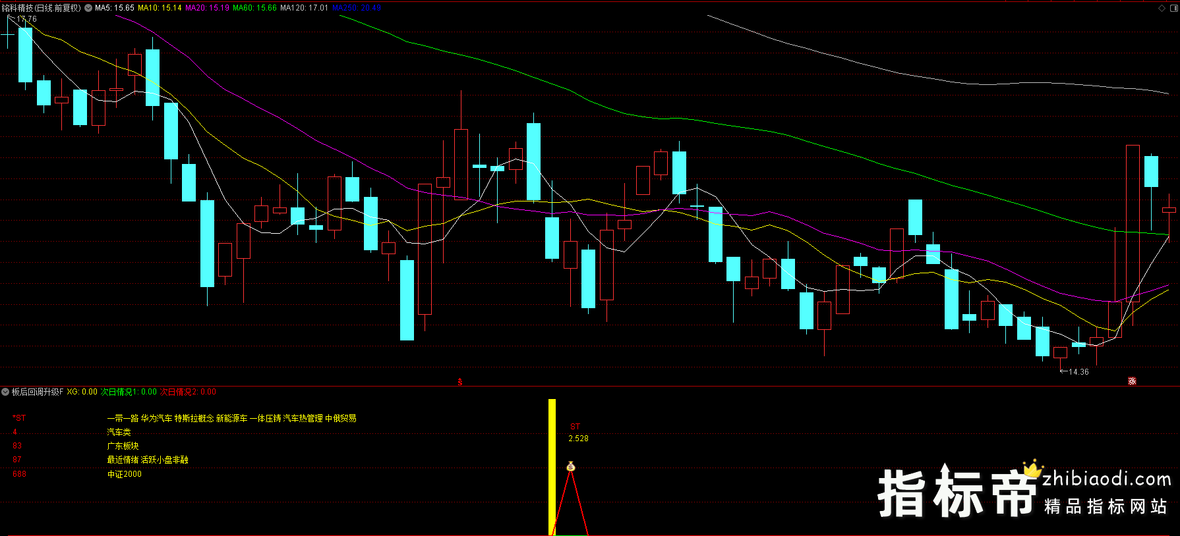Viewport: 1180px width, 536px height.
Task: Select the green MA60: 15.66 label
Action: click(255, 8)
